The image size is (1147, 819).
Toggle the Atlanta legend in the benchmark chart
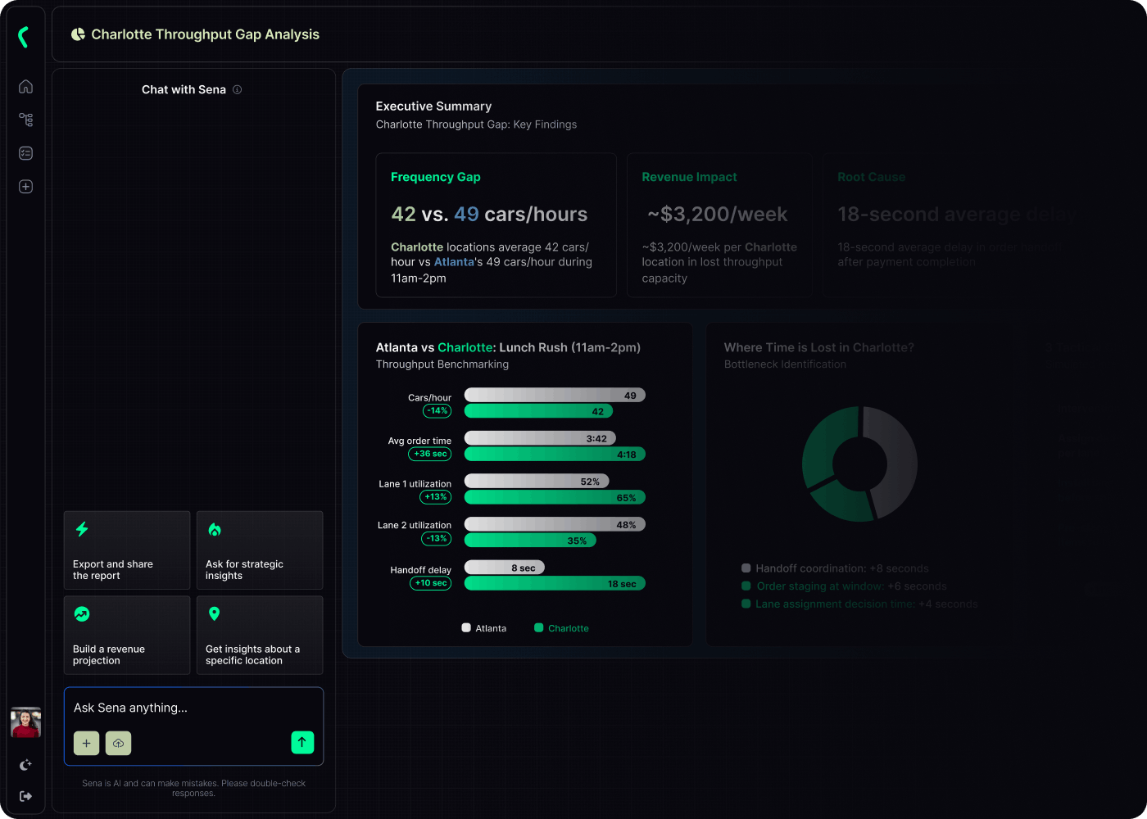pos(484,628)
